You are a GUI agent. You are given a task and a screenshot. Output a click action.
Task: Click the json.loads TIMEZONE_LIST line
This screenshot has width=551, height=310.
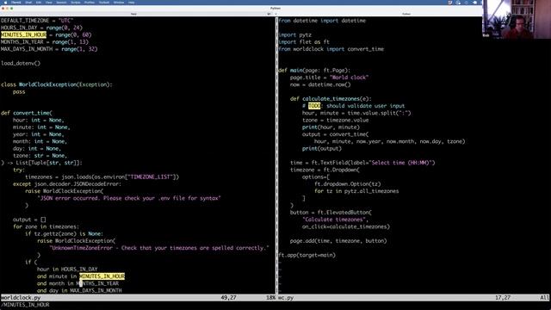pos(102,177)
